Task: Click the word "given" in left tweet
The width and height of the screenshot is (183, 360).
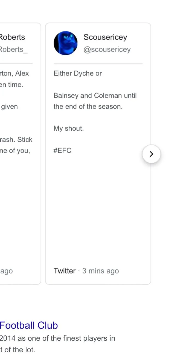Action: [9, 106]
